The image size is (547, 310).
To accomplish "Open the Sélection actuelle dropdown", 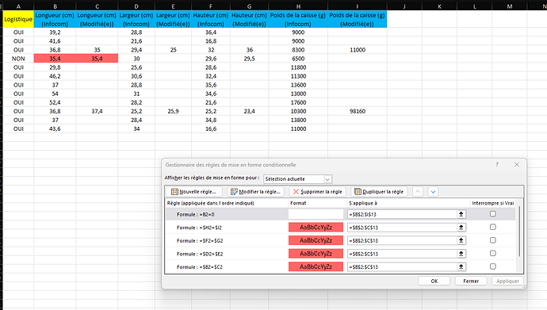I will [297, 179].
